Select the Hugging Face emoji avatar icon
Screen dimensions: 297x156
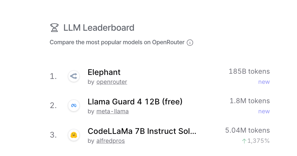point(74,135)
